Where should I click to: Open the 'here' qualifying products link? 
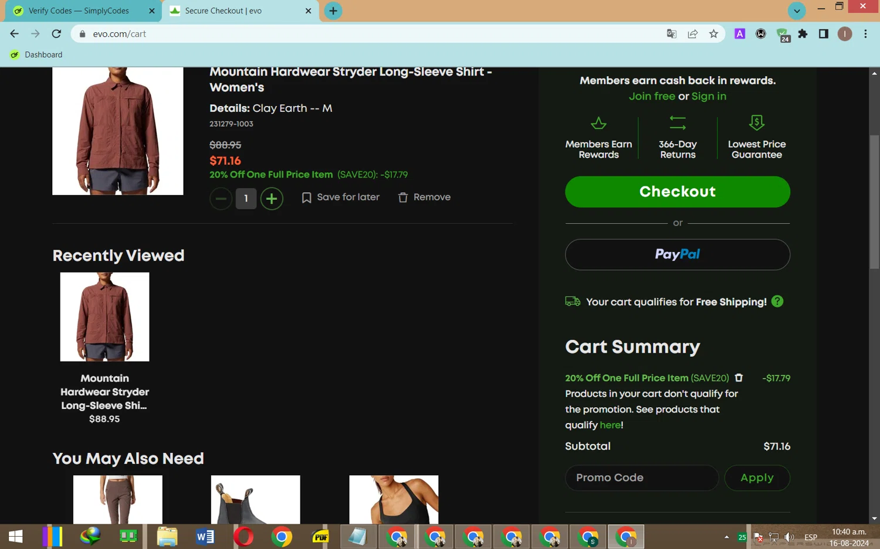coord(610,425)
